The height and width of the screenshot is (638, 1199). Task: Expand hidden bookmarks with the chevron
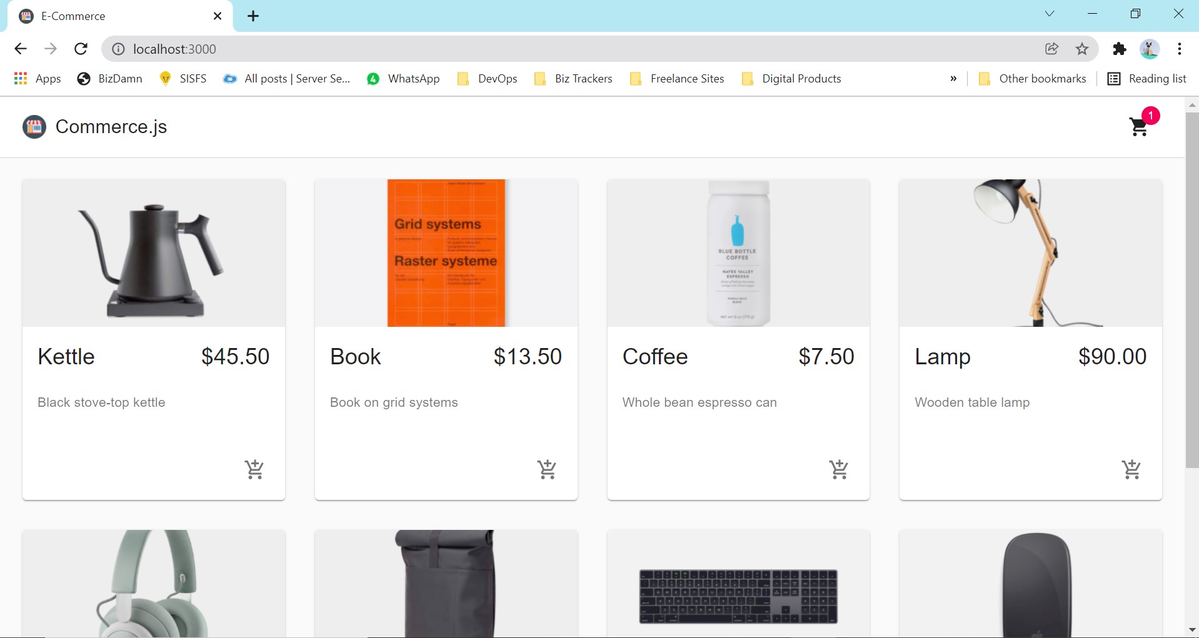(953, 78)
